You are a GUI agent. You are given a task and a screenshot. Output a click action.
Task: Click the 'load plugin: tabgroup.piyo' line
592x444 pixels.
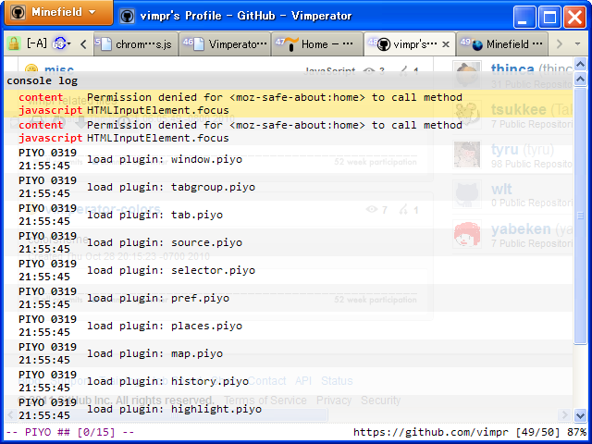171,187
